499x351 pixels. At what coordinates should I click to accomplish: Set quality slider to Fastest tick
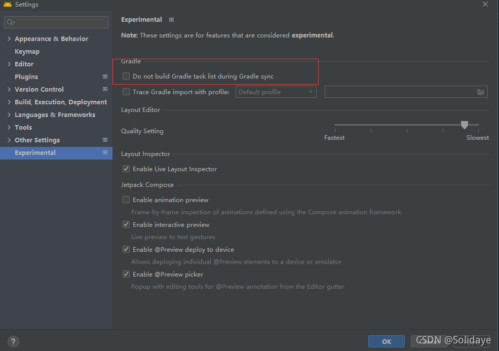pos(335,130)
